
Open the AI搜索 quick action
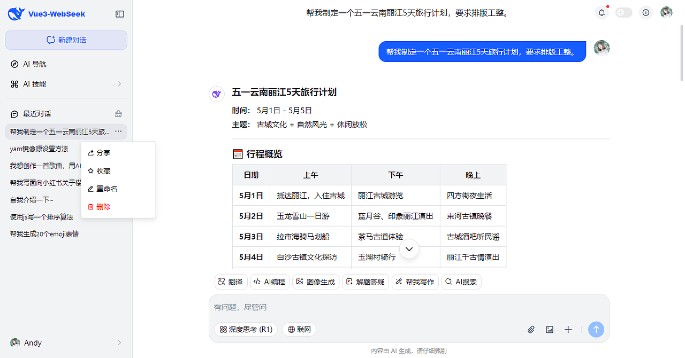click(x=461, y=282)
